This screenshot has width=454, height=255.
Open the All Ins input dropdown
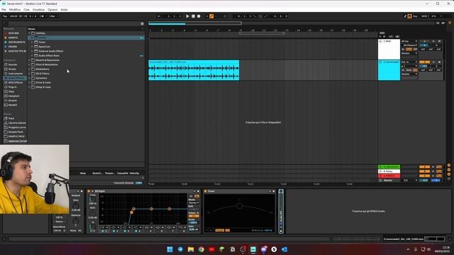click(409, 41)
